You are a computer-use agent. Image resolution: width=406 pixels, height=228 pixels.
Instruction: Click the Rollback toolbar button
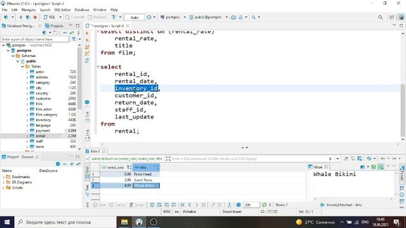coord(97,17)
